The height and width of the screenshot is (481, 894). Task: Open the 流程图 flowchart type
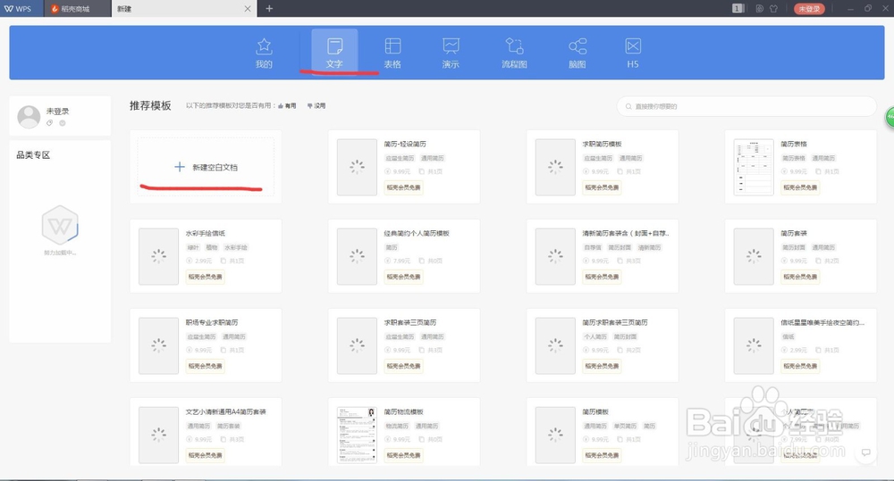point(514,53)
